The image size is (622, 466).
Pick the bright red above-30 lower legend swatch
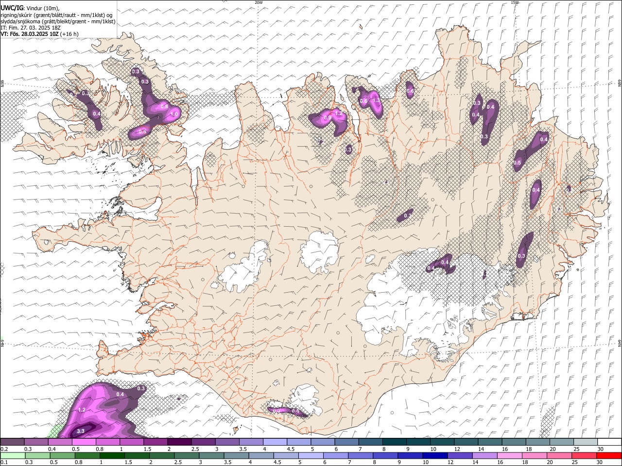click(608, 455)
